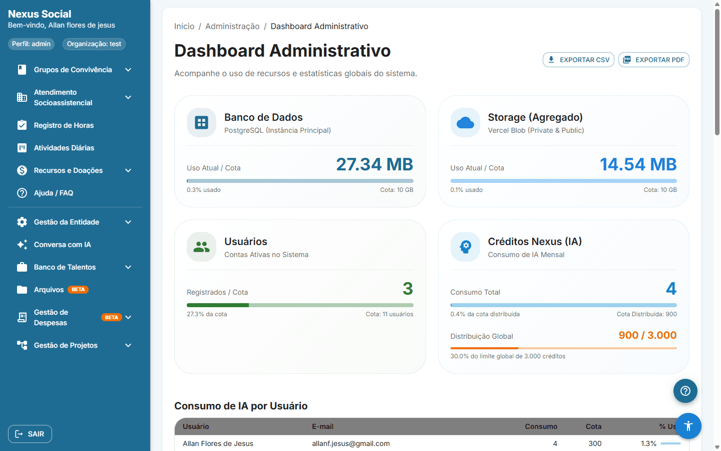The image size is (721, 451).
Task: Expand Recursos e Doações submenu chevron
Action: point(128,170)
